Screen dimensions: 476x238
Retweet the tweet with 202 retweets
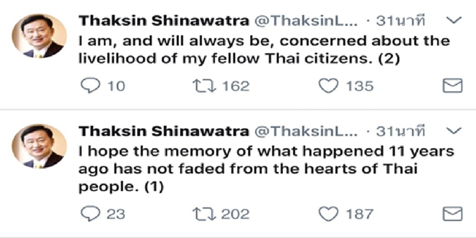(x=203, y=214)
